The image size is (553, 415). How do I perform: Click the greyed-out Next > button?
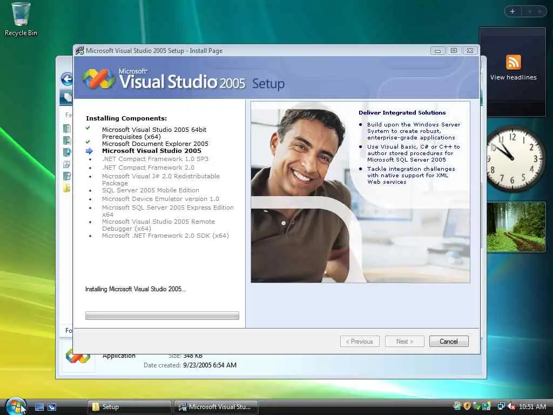pos(404,342)
